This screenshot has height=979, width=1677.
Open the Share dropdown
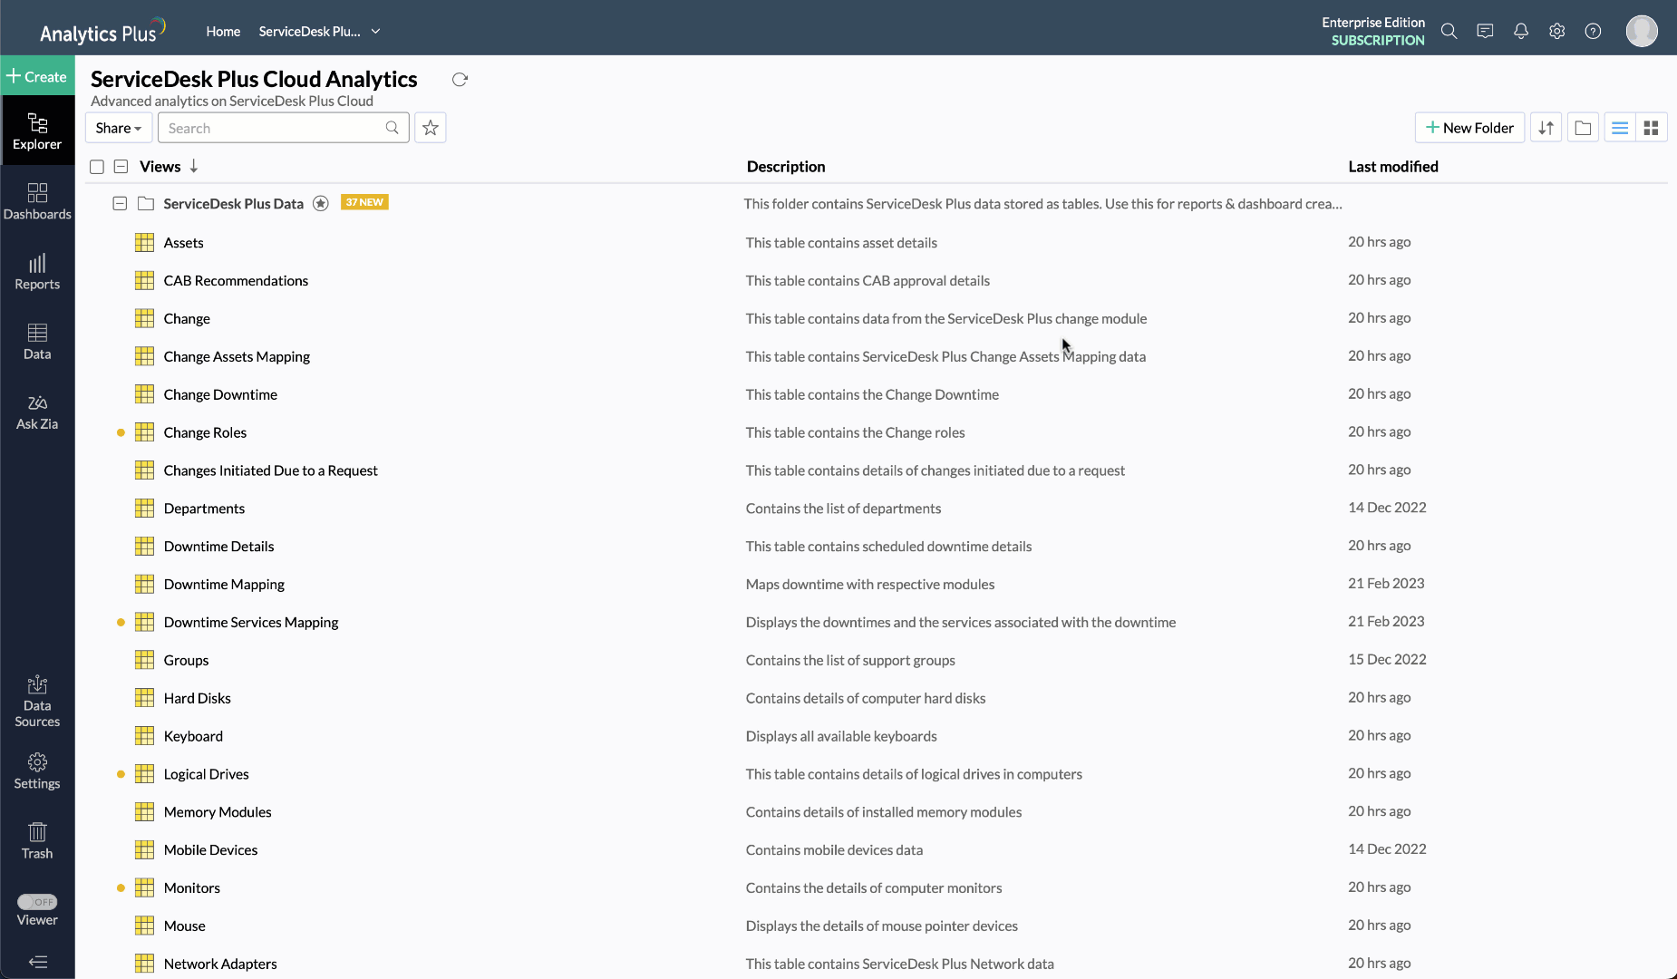pyautogui.click(x=118, y=128)
